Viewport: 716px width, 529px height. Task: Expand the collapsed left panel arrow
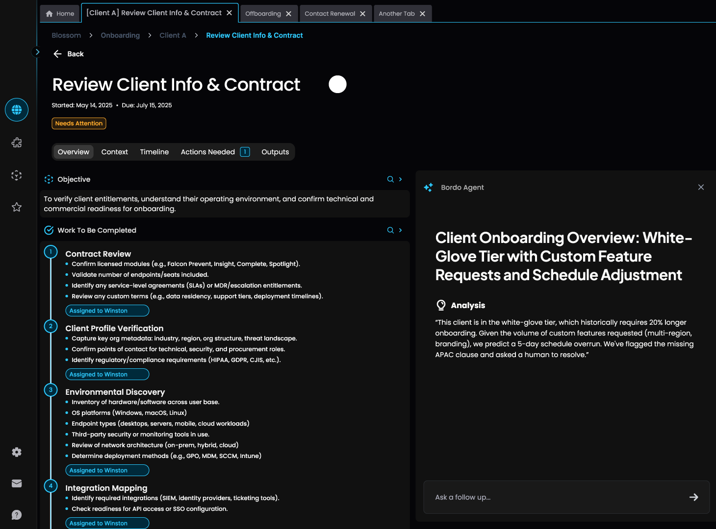click(x=37, y=51)
